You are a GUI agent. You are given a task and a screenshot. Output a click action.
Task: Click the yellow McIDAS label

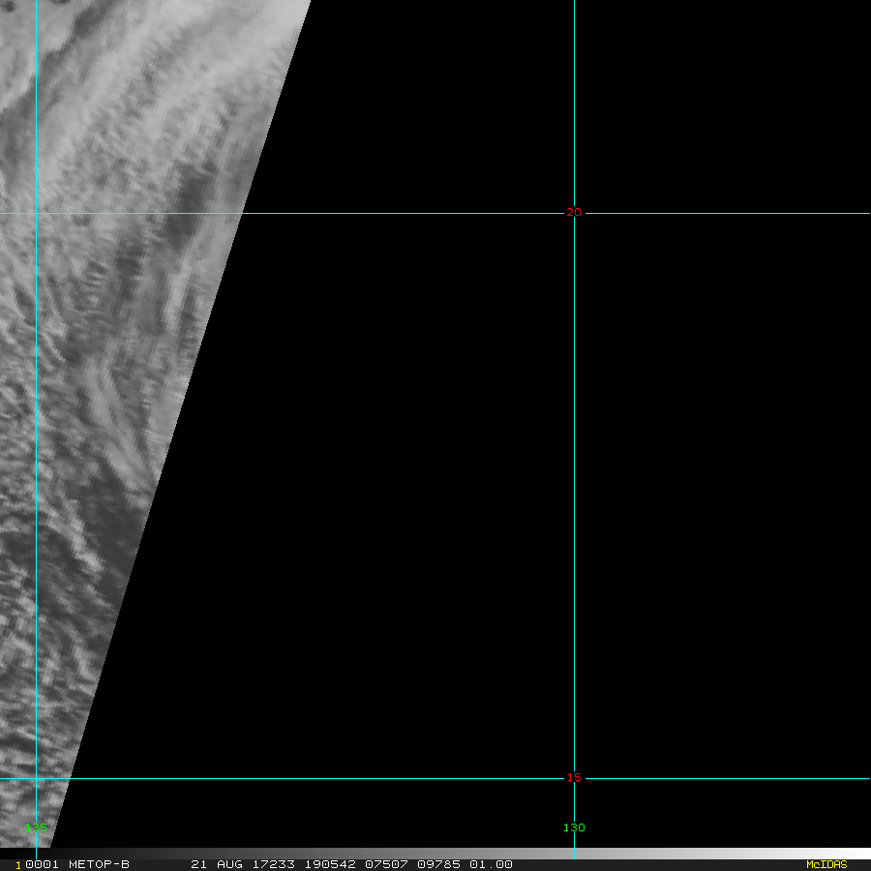pos(826,864)
